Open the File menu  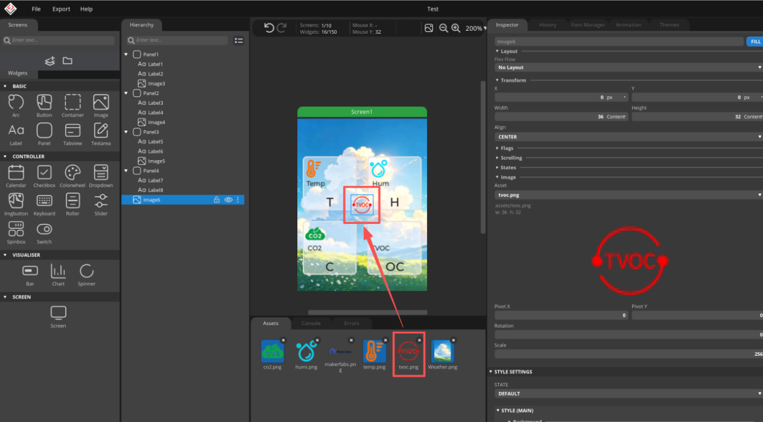click(36, 9)
